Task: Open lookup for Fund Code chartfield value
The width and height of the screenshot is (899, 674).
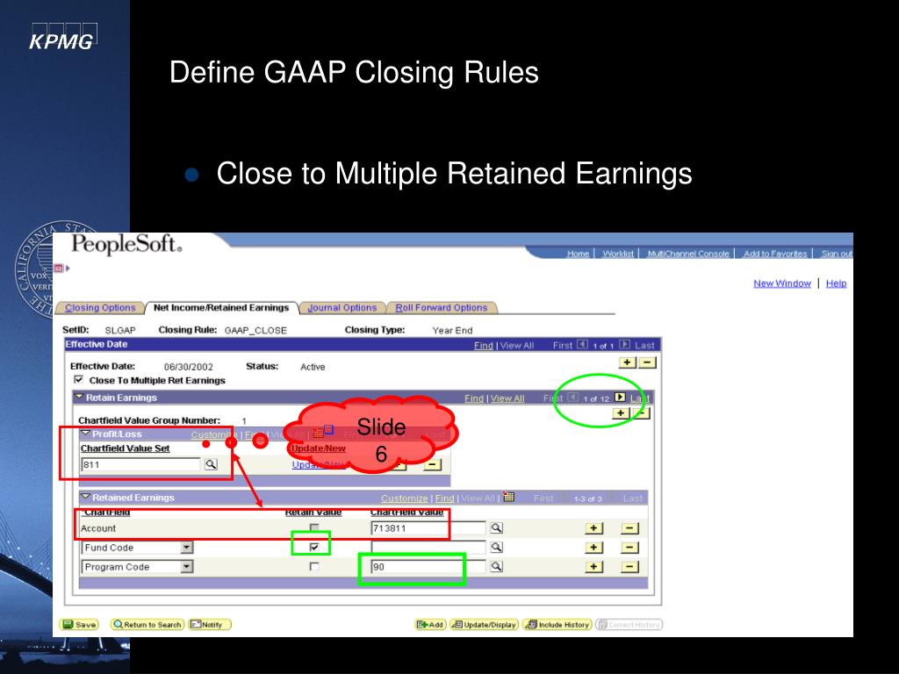Action: click(497, 548)
